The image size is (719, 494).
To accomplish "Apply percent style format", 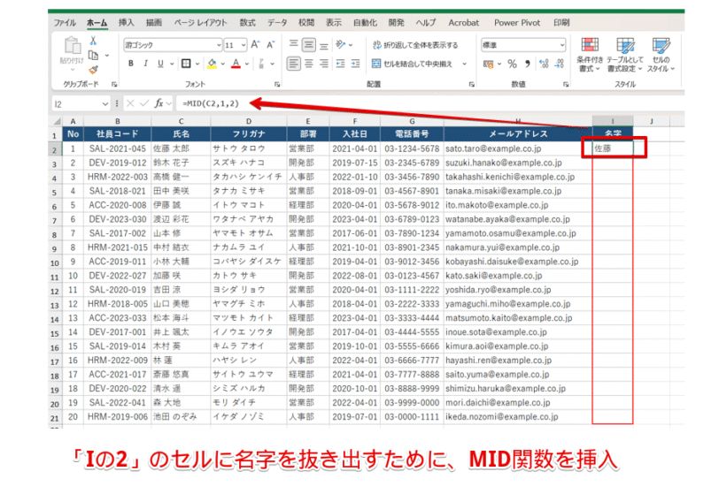I will pyautogui.click(x=512, y=65).
